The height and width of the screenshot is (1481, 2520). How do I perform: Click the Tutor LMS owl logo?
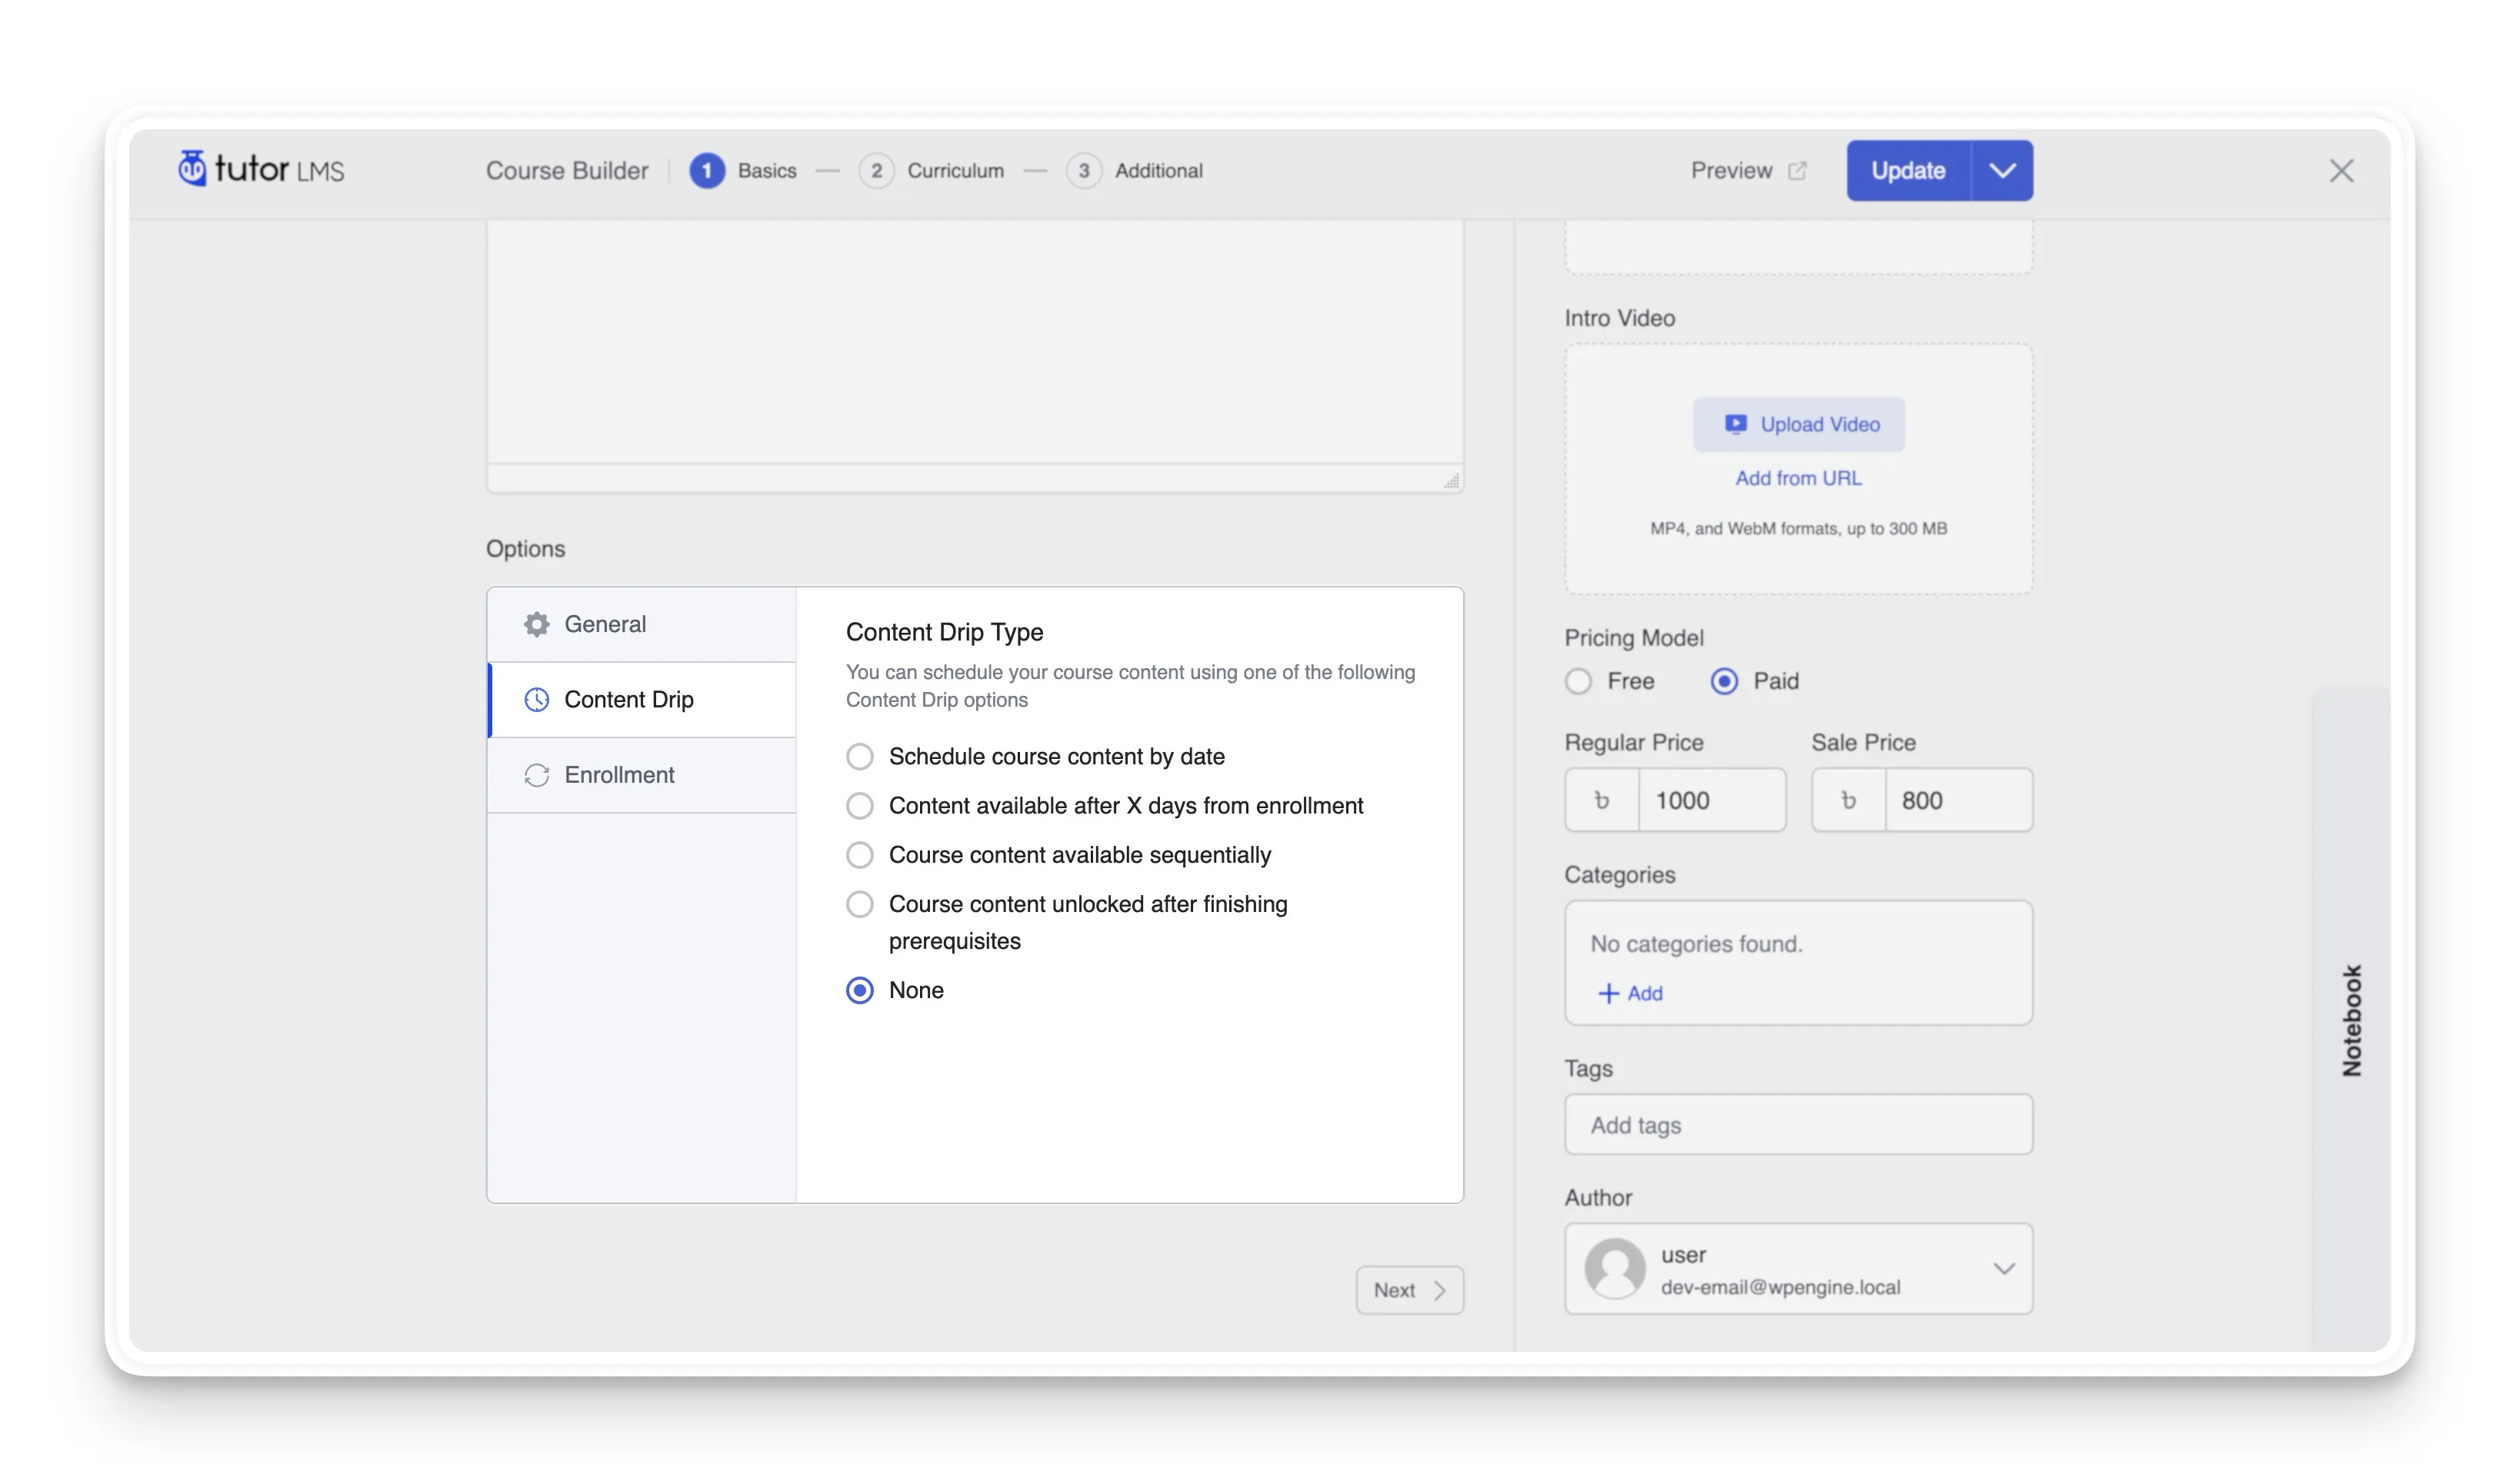click(x=193, y=169)
